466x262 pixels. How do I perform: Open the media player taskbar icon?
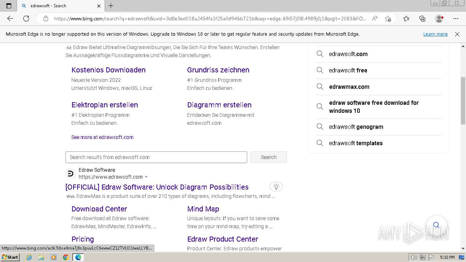[x=54, y=257]
